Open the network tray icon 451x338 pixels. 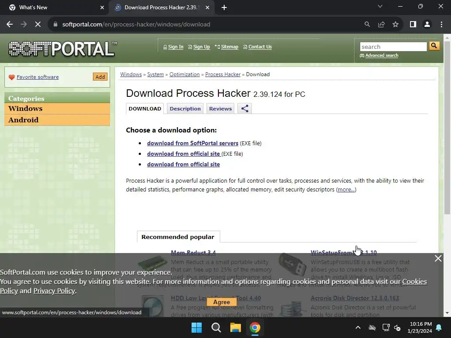pyautogui.click(x=386, y=327)
